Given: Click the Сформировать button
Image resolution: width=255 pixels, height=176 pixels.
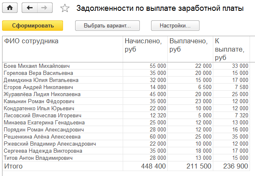Looking at the screenshot, I should (x=33, y=26).
